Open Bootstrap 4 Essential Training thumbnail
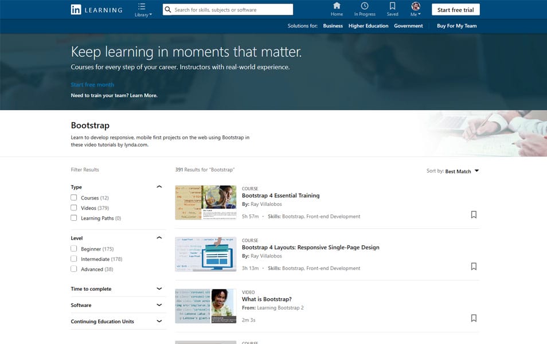The width and height of the screenshot is (547, 344). (206, 202)
